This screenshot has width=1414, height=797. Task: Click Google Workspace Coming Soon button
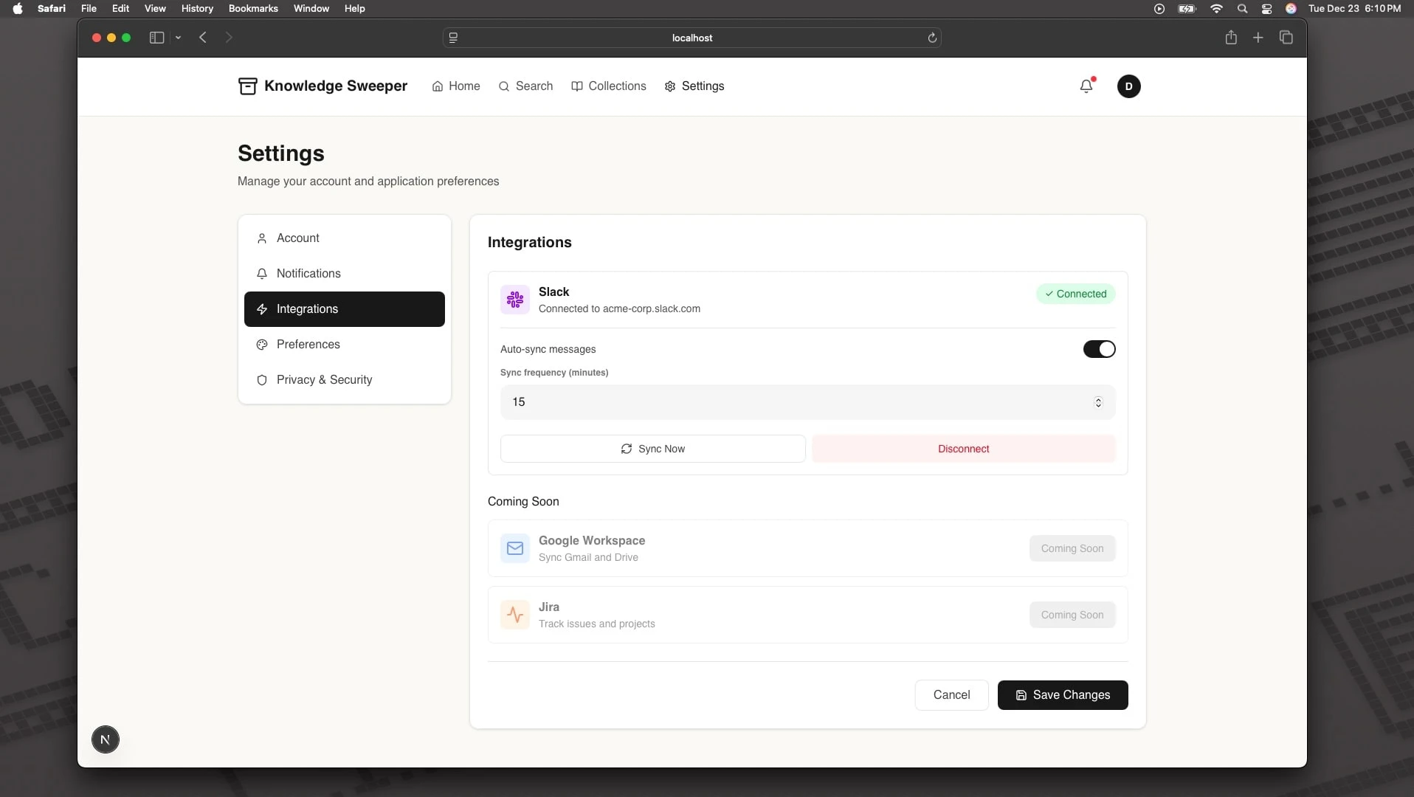point(1072,548)
